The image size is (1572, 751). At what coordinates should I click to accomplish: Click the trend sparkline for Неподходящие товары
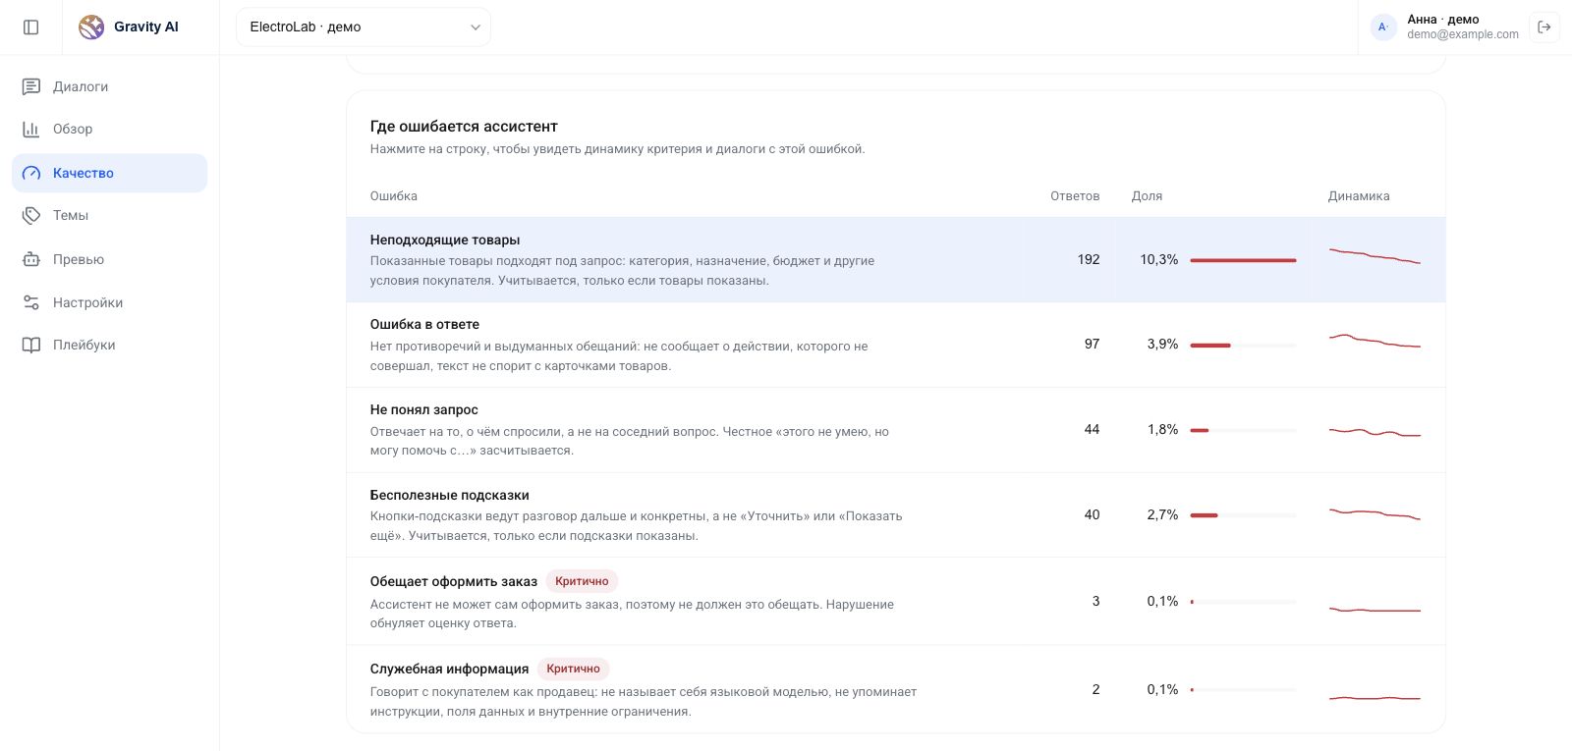pyautogui.click(x=1375, y=255)
